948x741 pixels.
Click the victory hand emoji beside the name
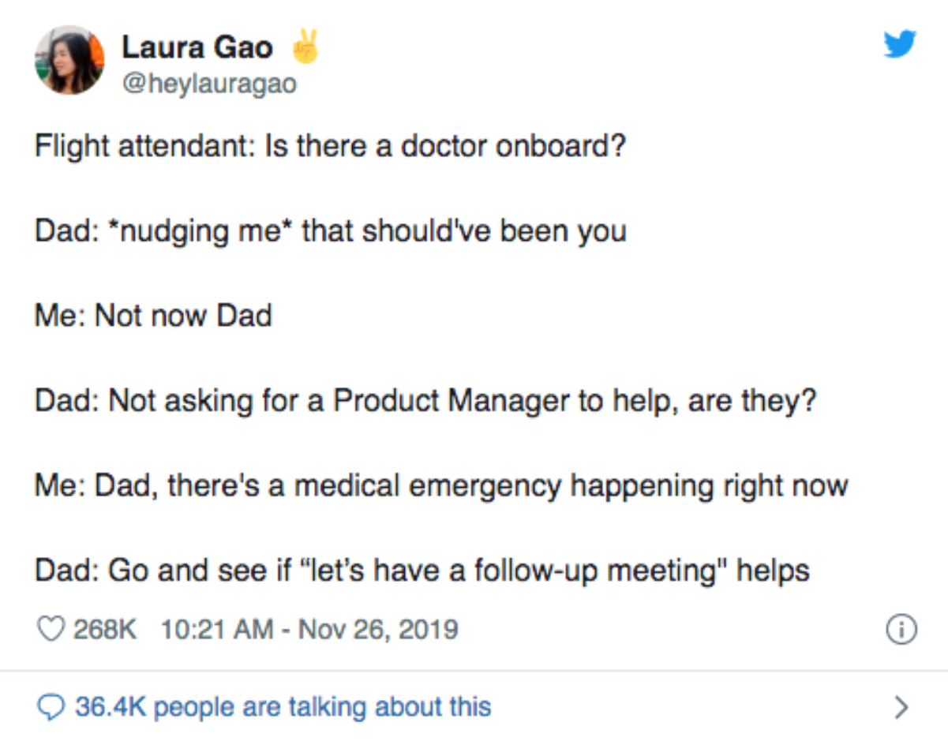[305, 47]
